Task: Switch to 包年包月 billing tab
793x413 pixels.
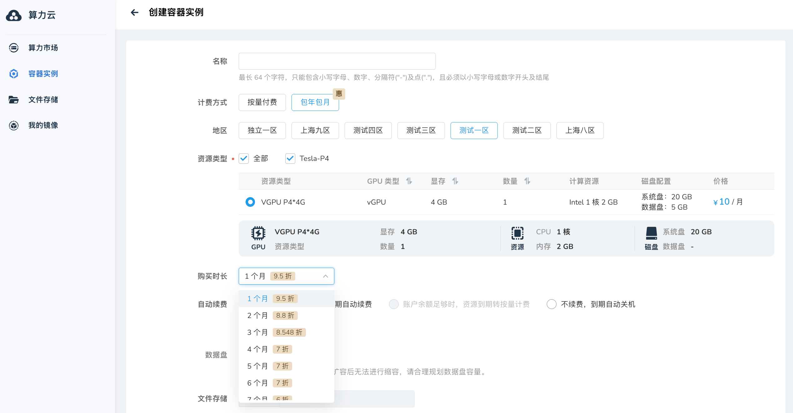Action: tap(315, 102)
